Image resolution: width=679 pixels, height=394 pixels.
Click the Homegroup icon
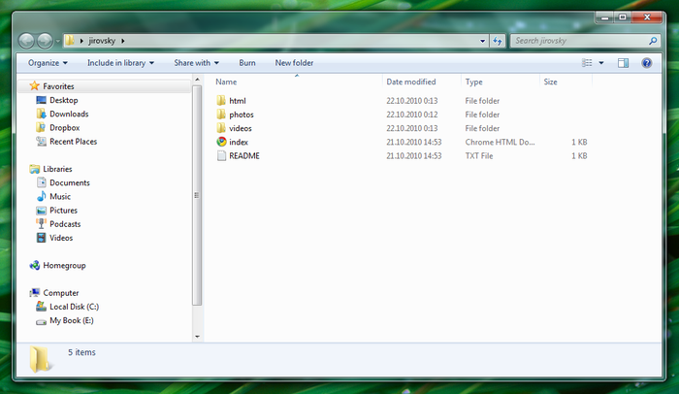coord(35,265)
